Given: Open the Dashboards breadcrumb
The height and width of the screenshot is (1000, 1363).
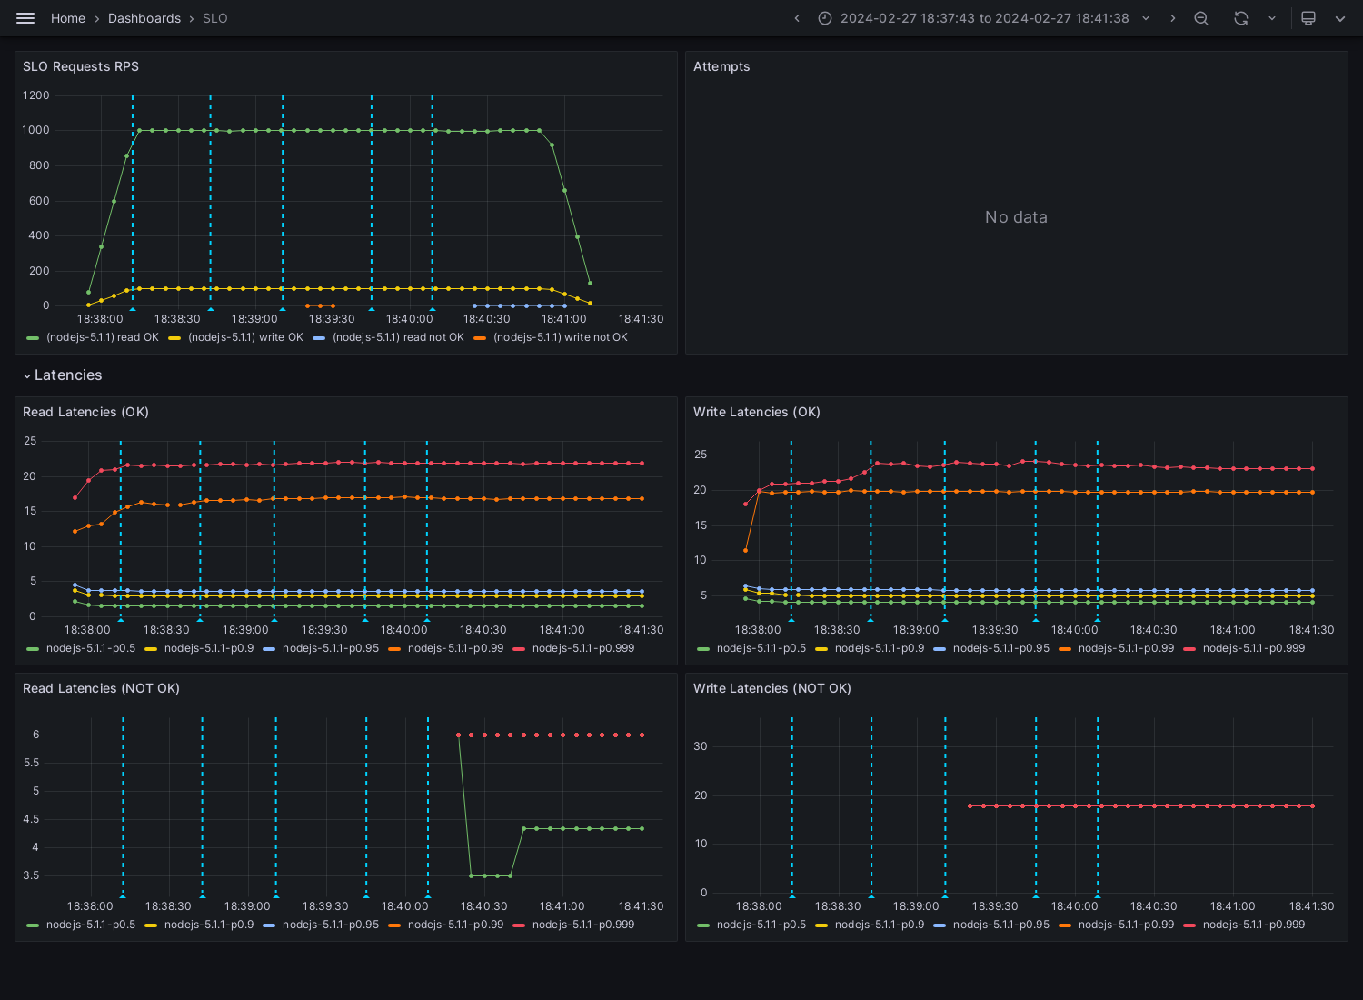Looking at the screenshot, I should [x=144, y=18].
